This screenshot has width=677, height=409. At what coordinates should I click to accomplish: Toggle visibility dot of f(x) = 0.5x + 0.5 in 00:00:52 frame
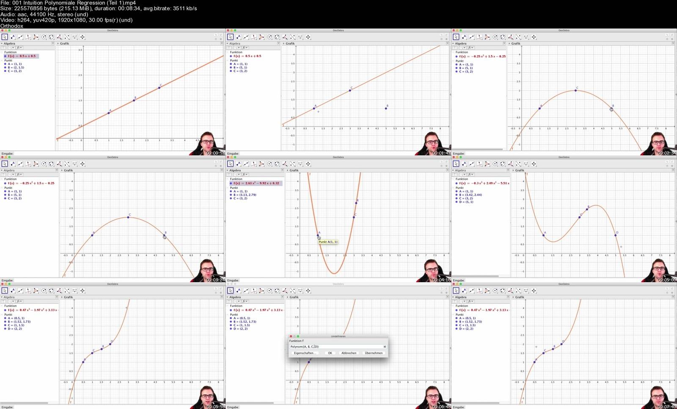[x=5, y=56]
